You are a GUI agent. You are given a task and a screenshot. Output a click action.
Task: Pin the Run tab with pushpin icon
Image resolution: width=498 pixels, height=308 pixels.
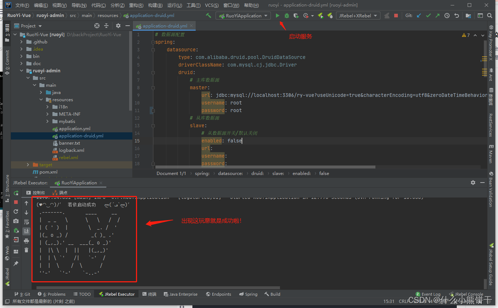[16, 264]
